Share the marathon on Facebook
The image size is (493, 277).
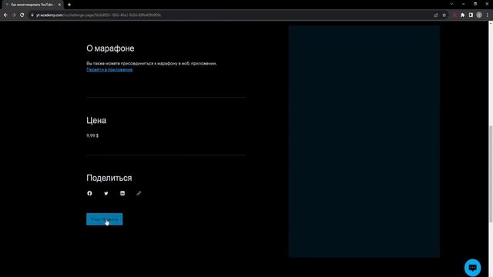pos(89,193)
